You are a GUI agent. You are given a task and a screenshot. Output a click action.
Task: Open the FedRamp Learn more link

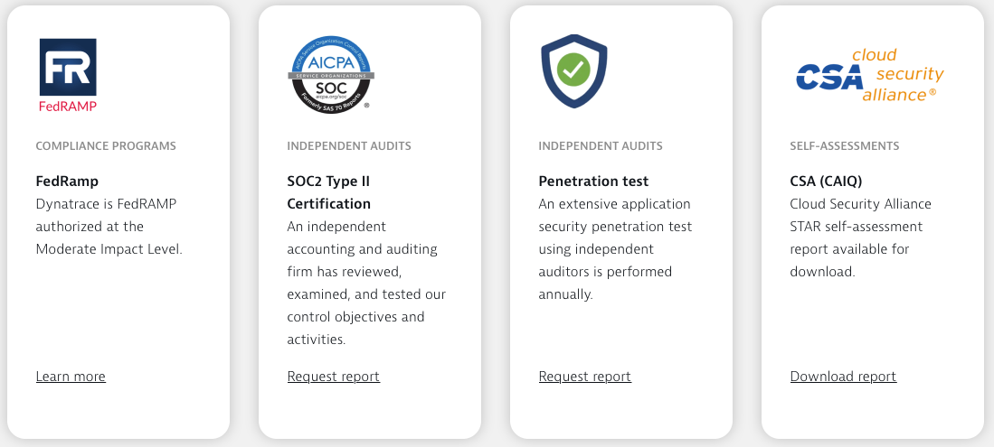(x=71, y=376)
